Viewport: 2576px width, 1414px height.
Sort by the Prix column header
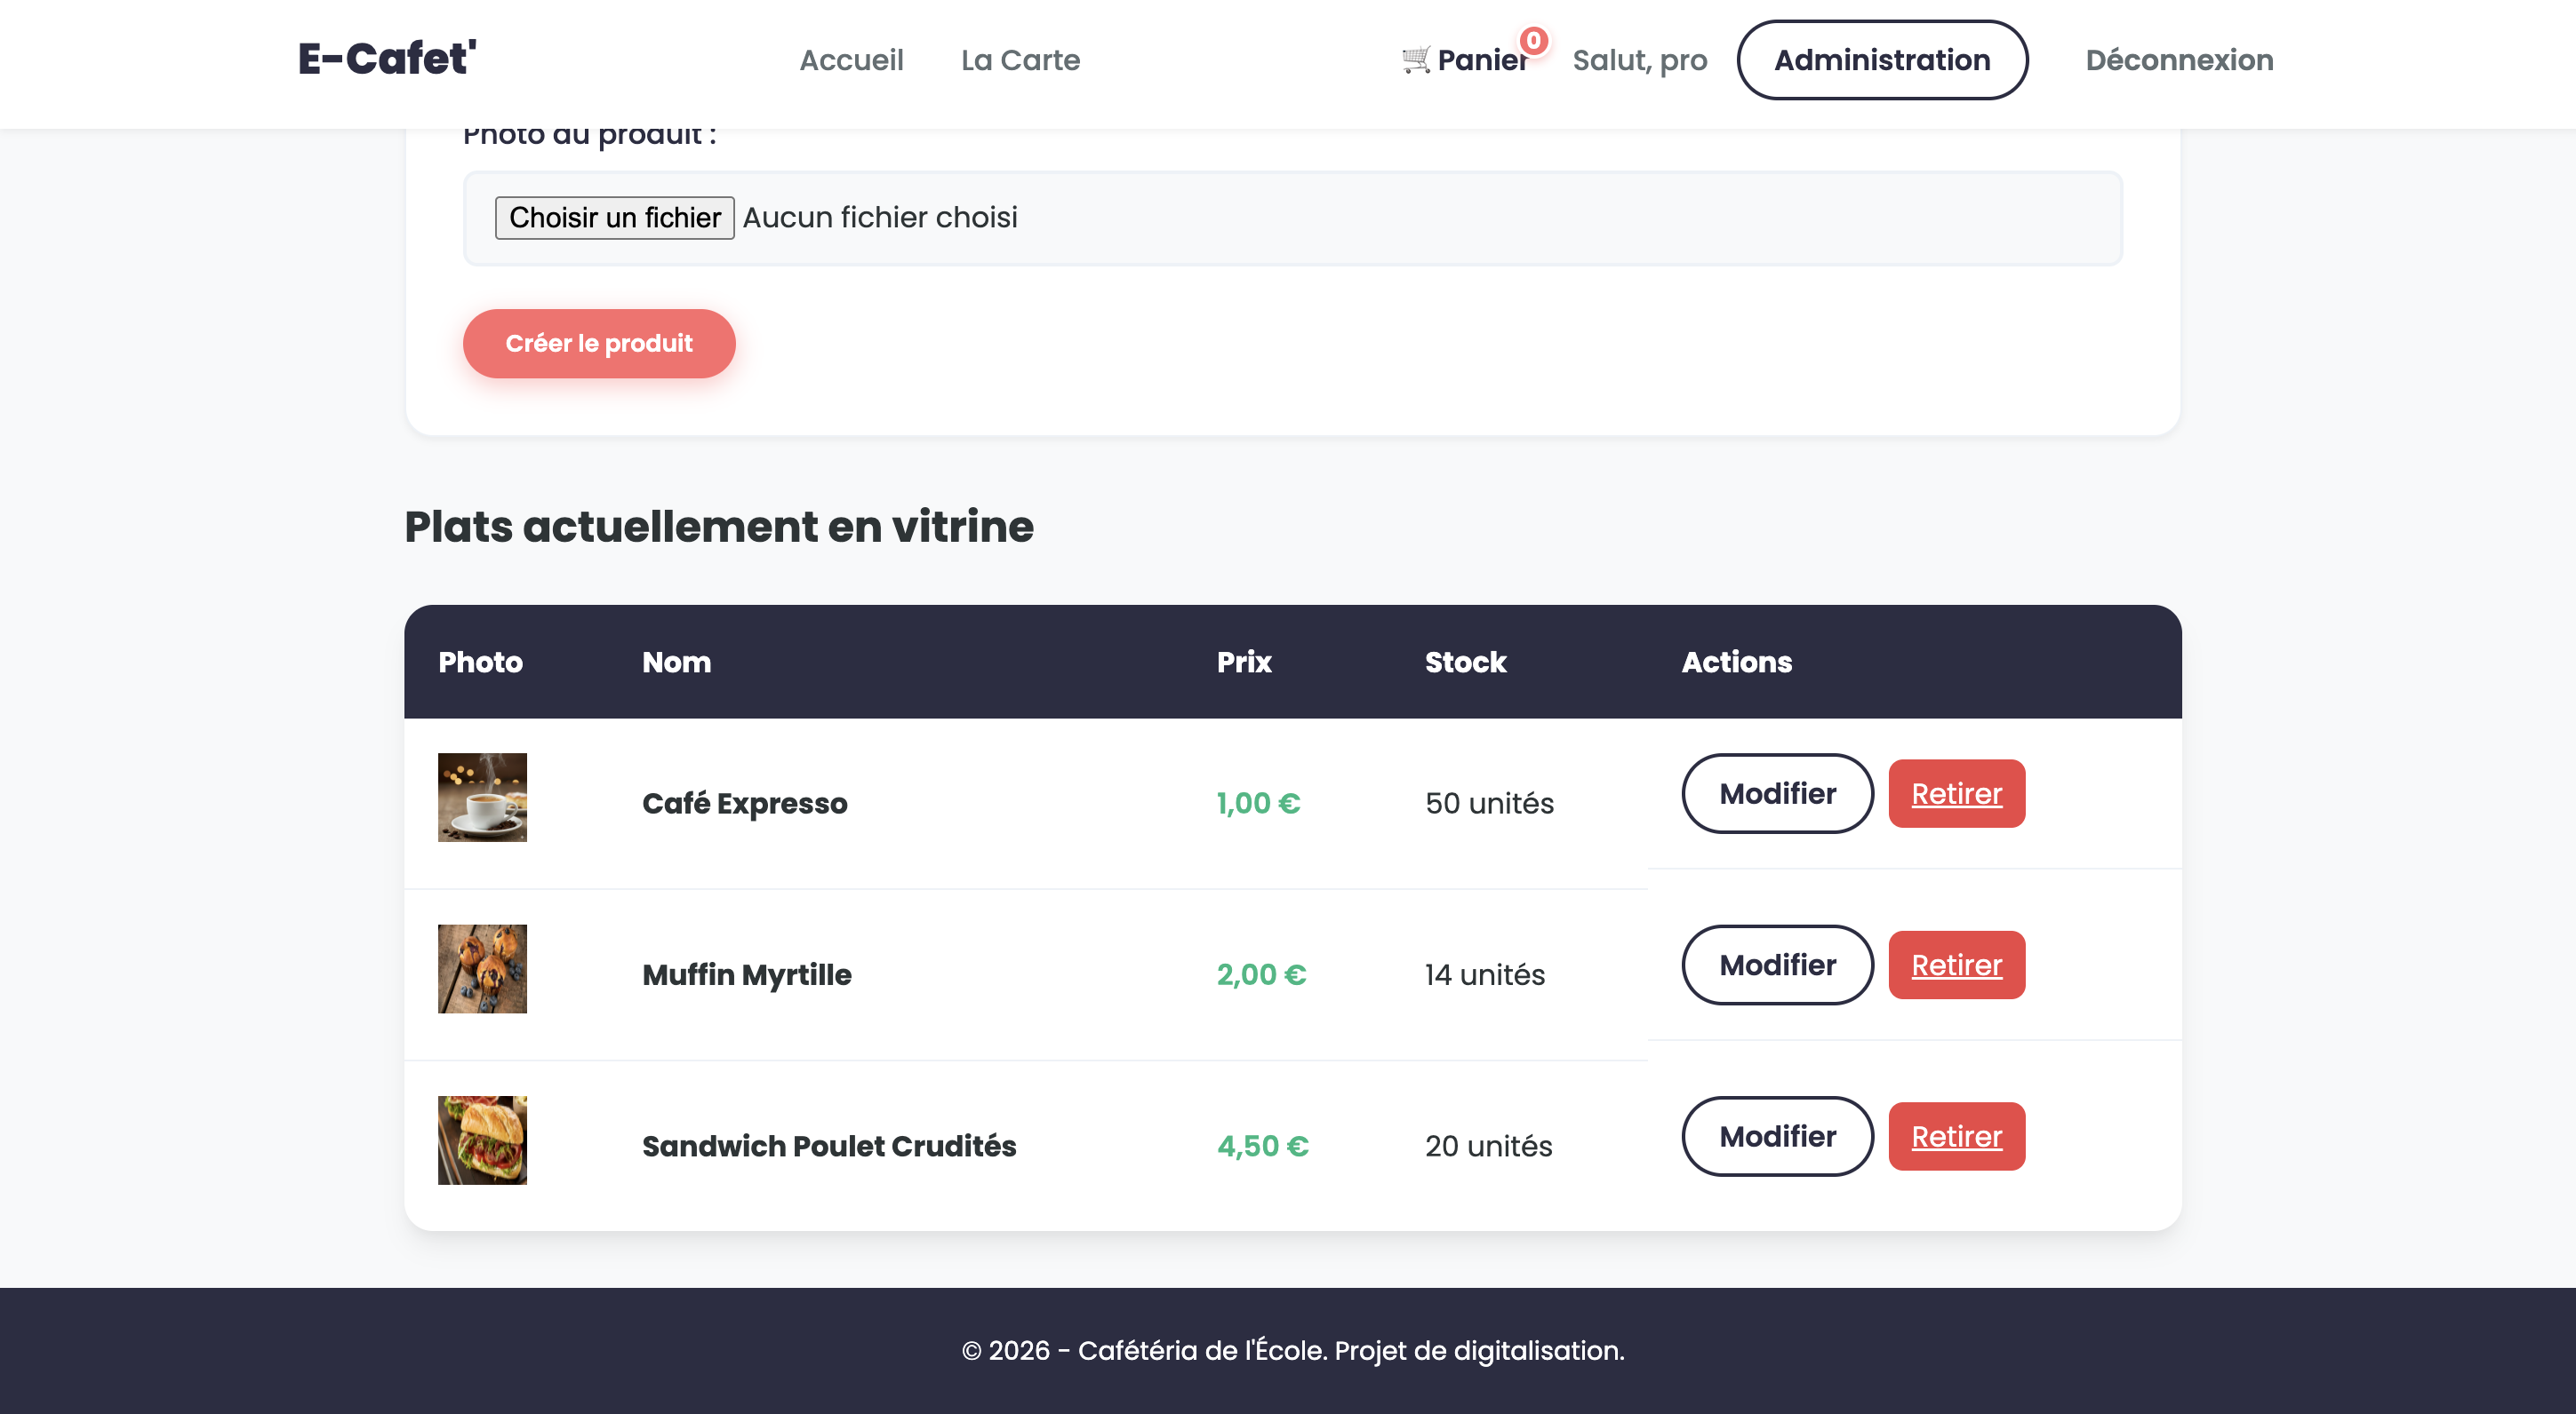(1243, 662)
